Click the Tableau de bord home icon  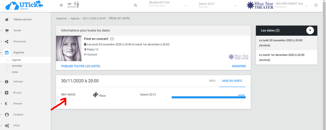pos(7,19)
